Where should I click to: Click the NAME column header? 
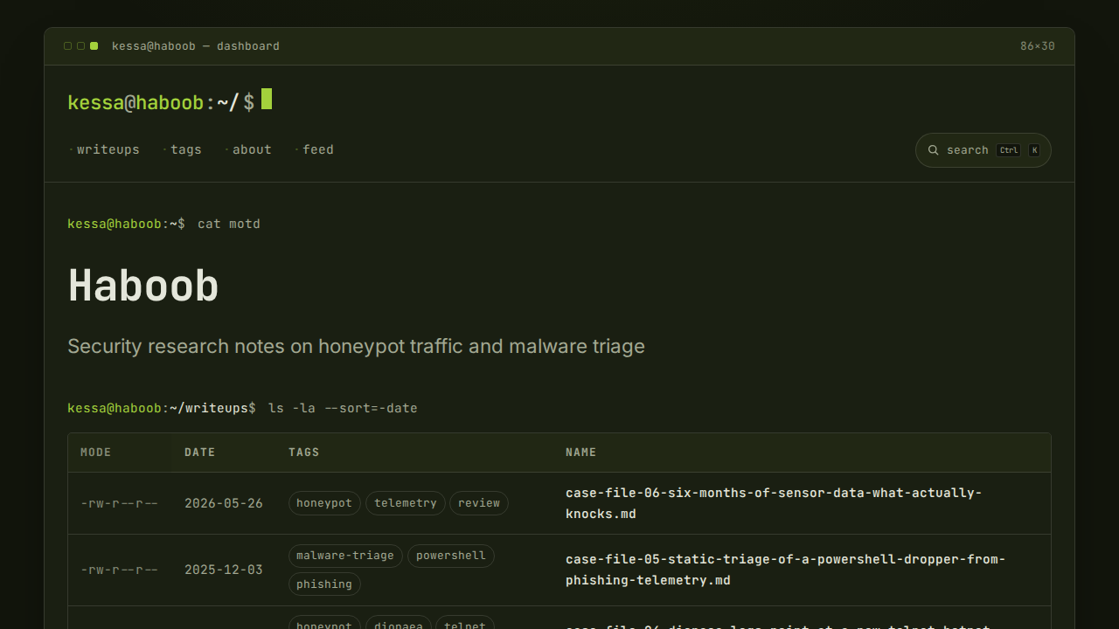tap(581, 453)
